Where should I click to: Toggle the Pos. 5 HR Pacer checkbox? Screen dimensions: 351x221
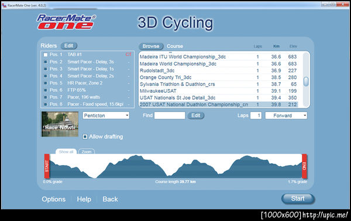pos(46,83)
